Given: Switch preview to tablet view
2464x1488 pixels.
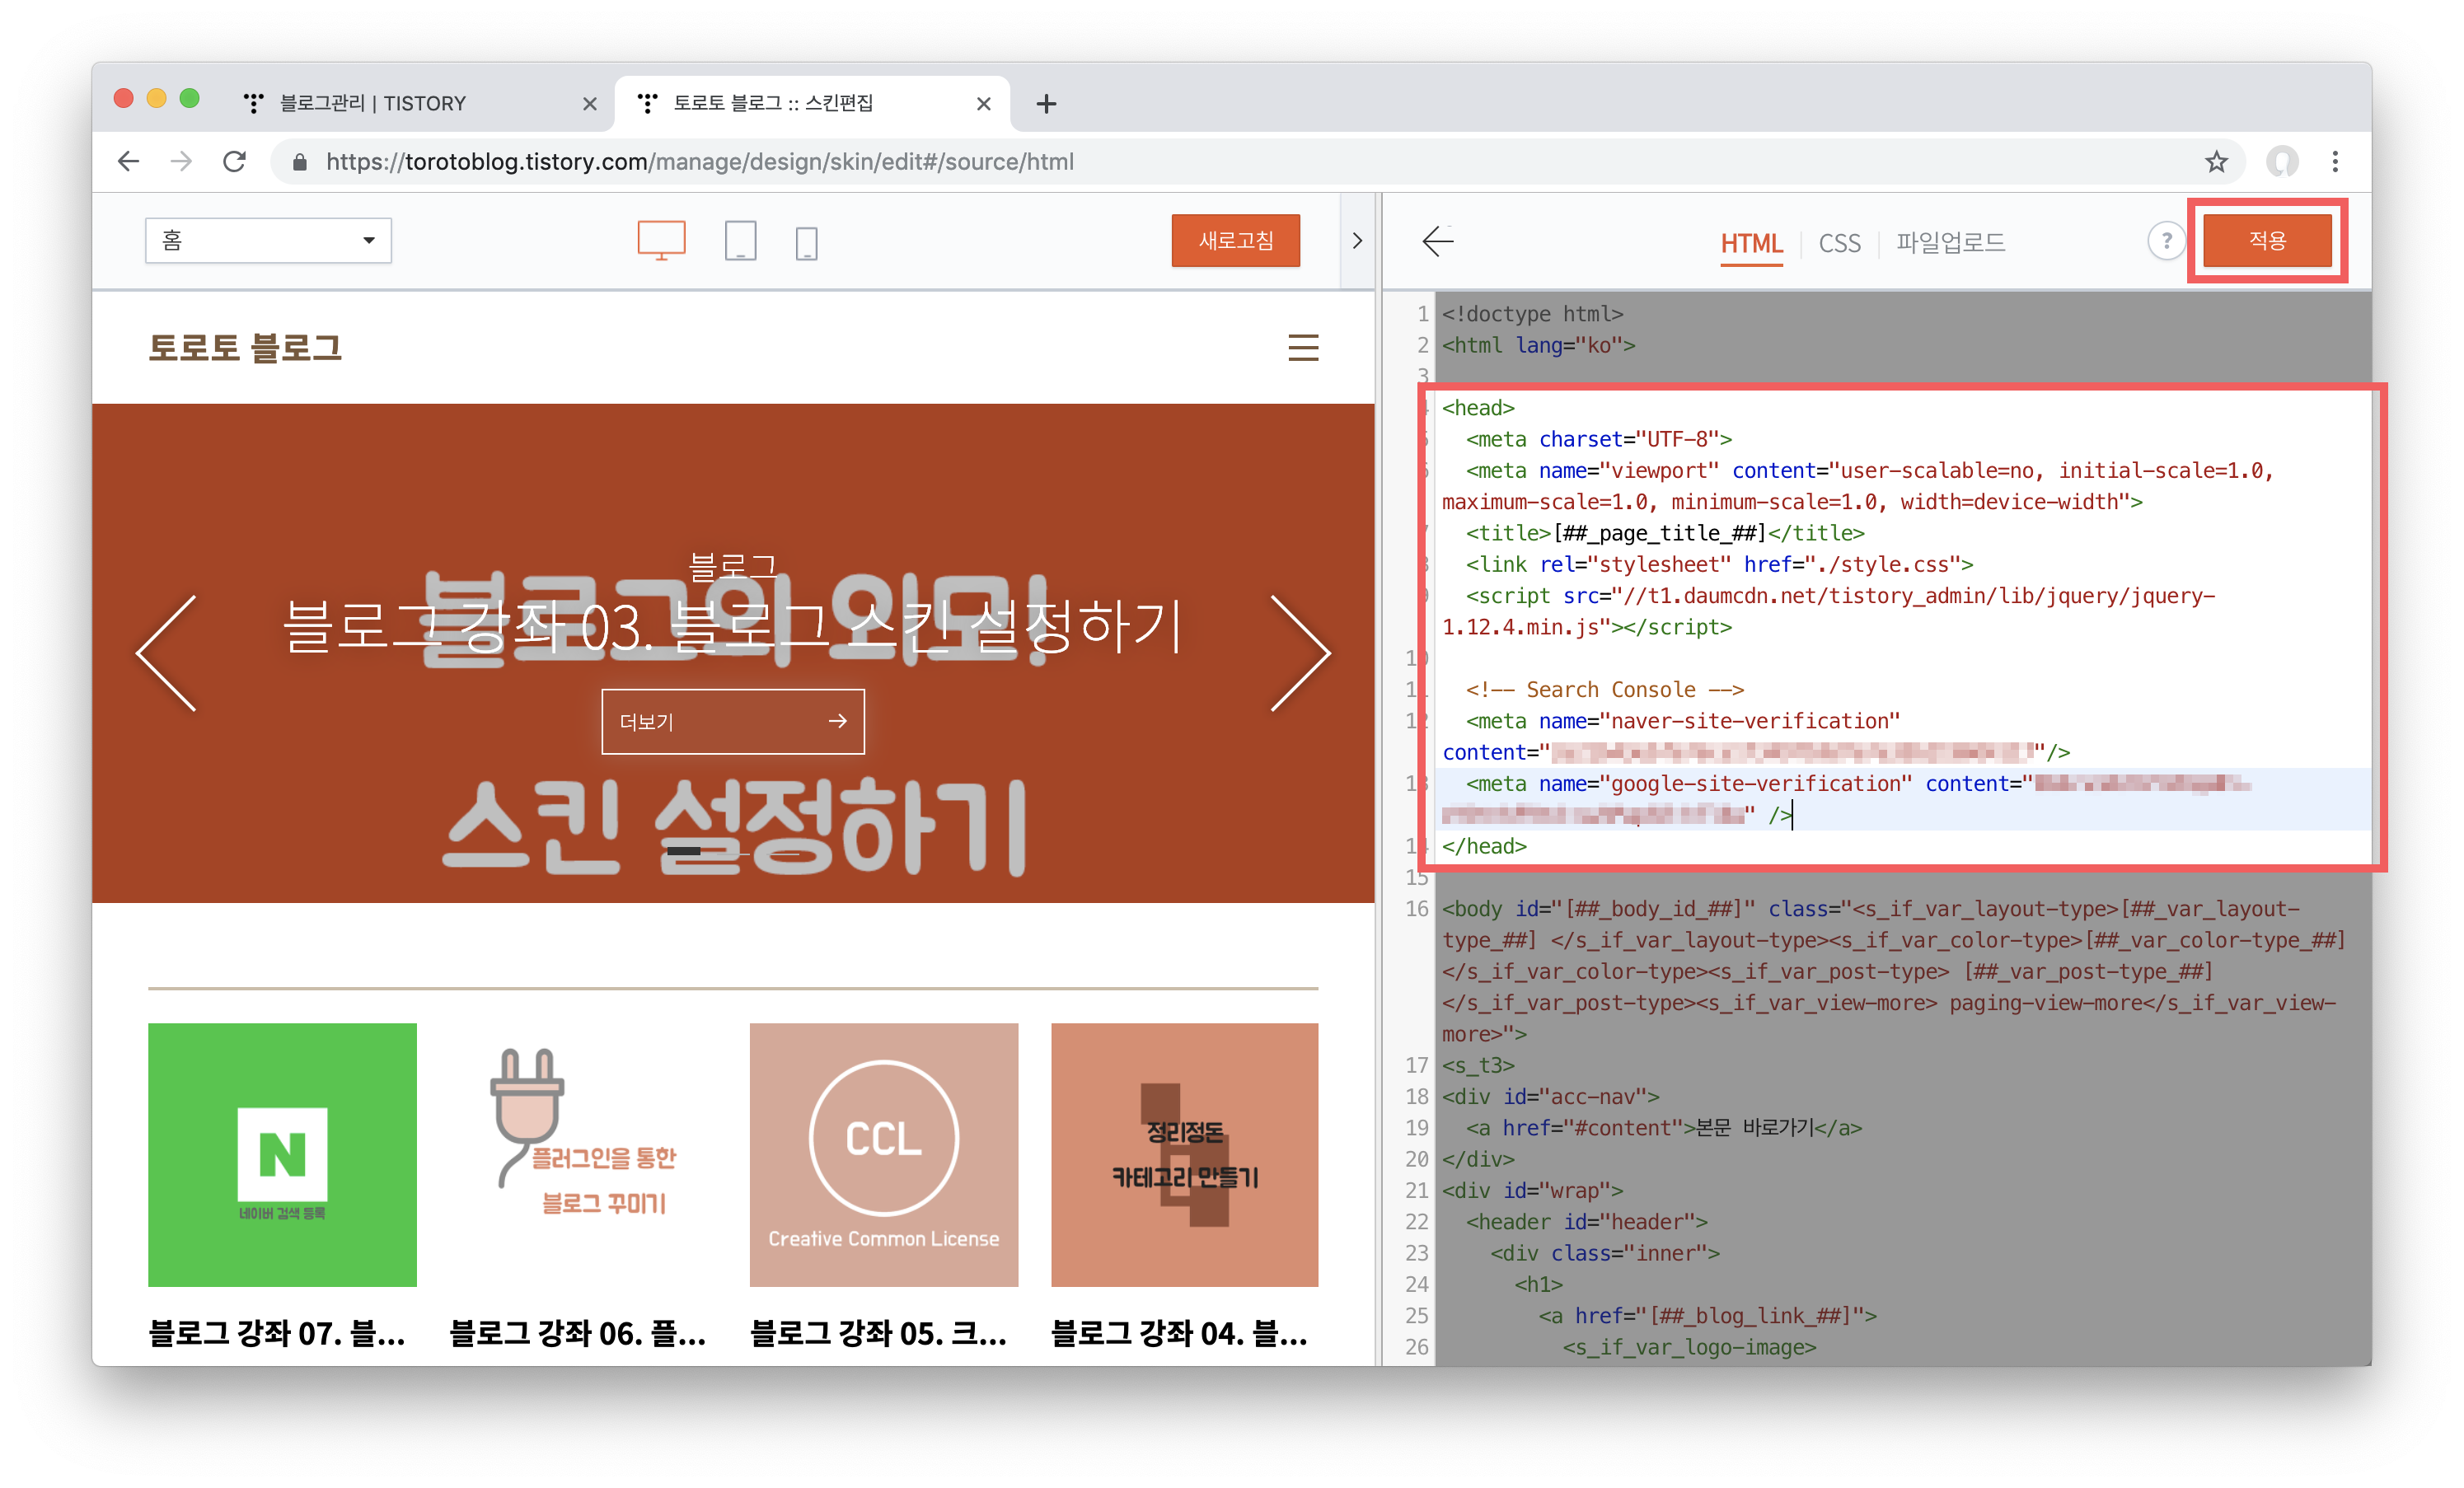Looking at the screenshot, I should click(x=740, y=241).
